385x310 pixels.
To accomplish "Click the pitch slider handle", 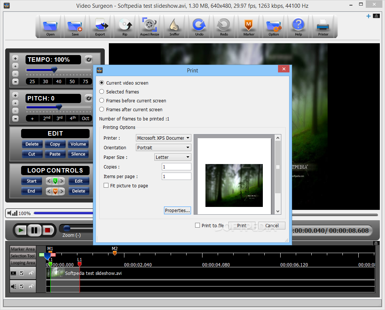I will (x=59, y=107).
